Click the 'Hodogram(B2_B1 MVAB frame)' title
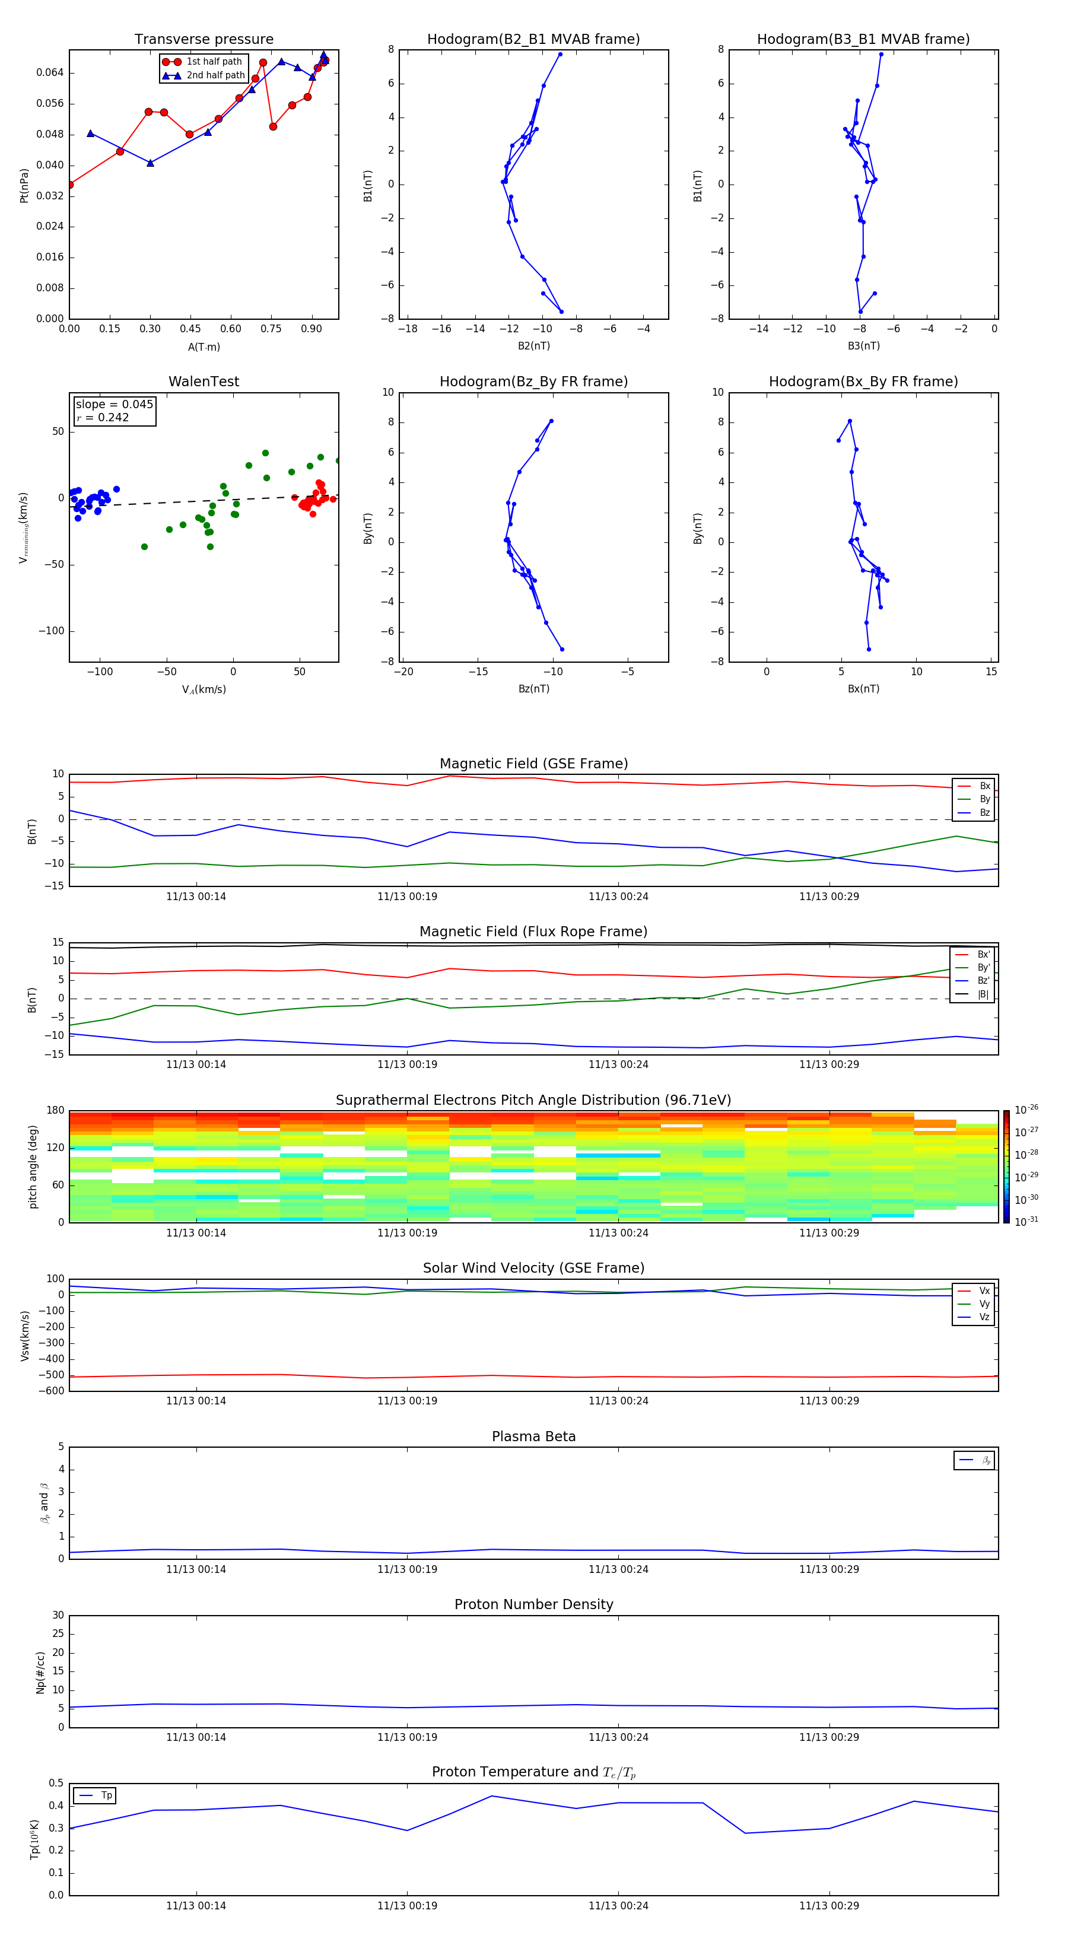 pyautogui.click(x=533, y=40)
